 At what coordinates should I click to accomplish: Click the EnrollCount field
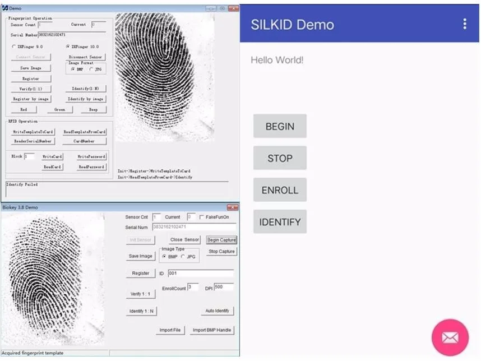(x=193, y=287)
